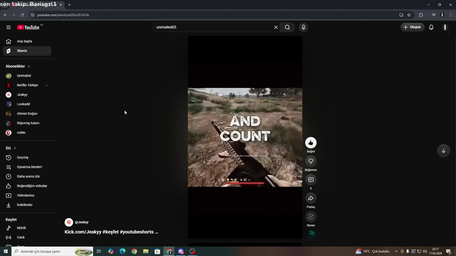Screen dimensions: 456x256
Task: Open the Ahmet Doğan channel
Action: click(x=27, y=114)
